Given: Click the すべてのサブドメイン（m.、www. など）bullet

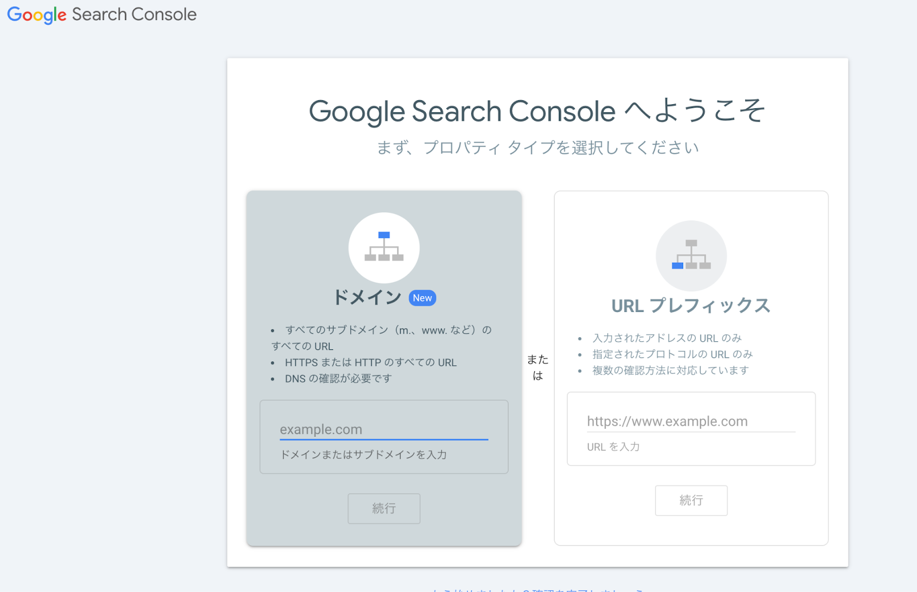Looking at the screenshot, I should [382, 338].
